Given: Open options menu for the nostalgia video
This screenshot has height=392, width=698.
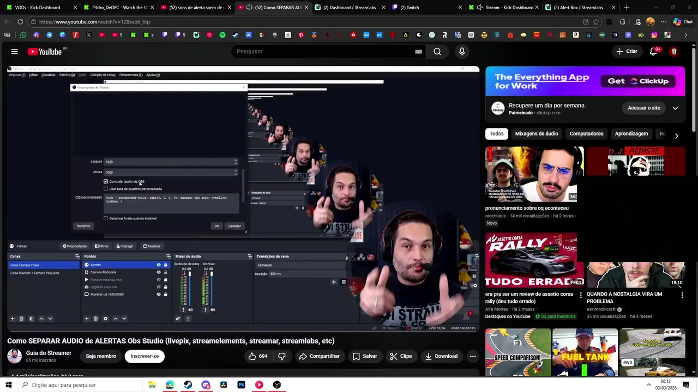Looking at the screenshot, I should [x=682, y=295].
